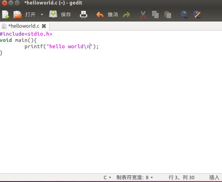Viewport: 222px width, 182px height.
Task: Click the #include<stdio.h> line
Action: tap(26, 34)
